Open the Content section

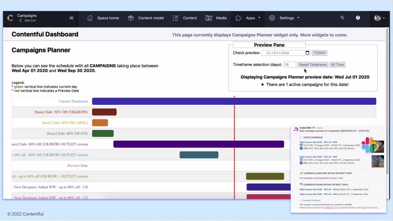tap(190, 18)
